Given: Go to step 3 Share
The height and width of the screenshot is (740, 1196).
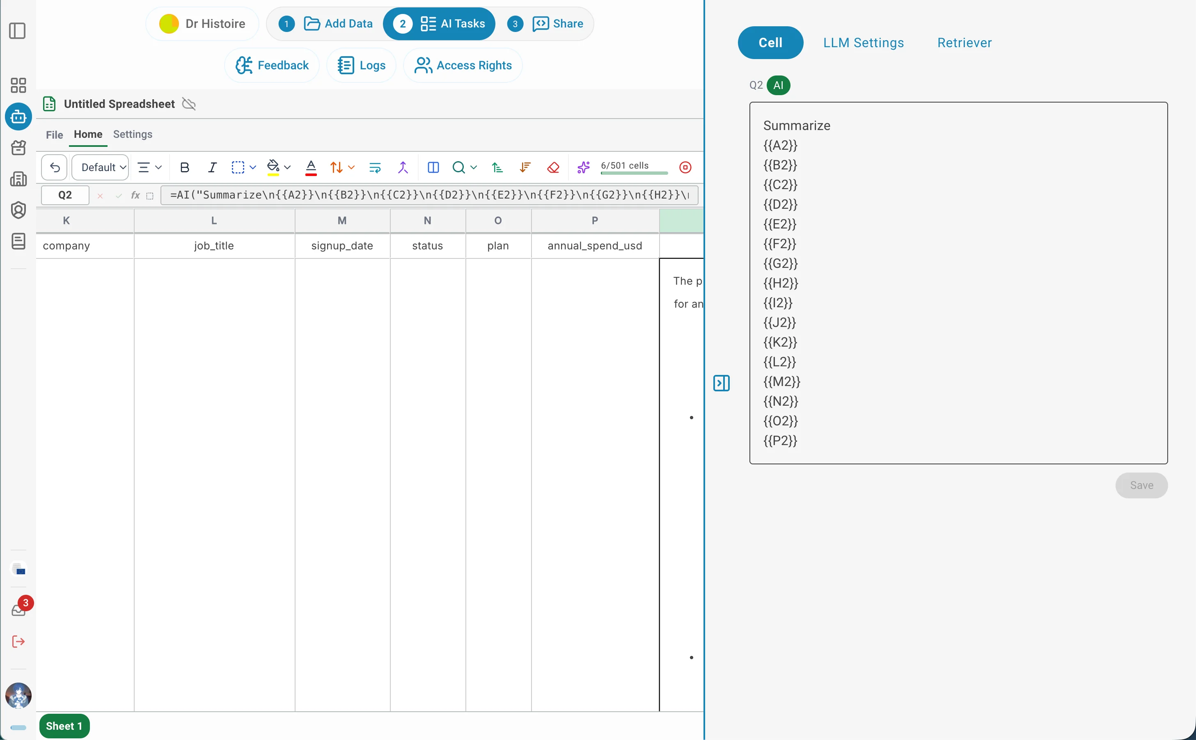Looking at the screenshot, I should 545,23.
